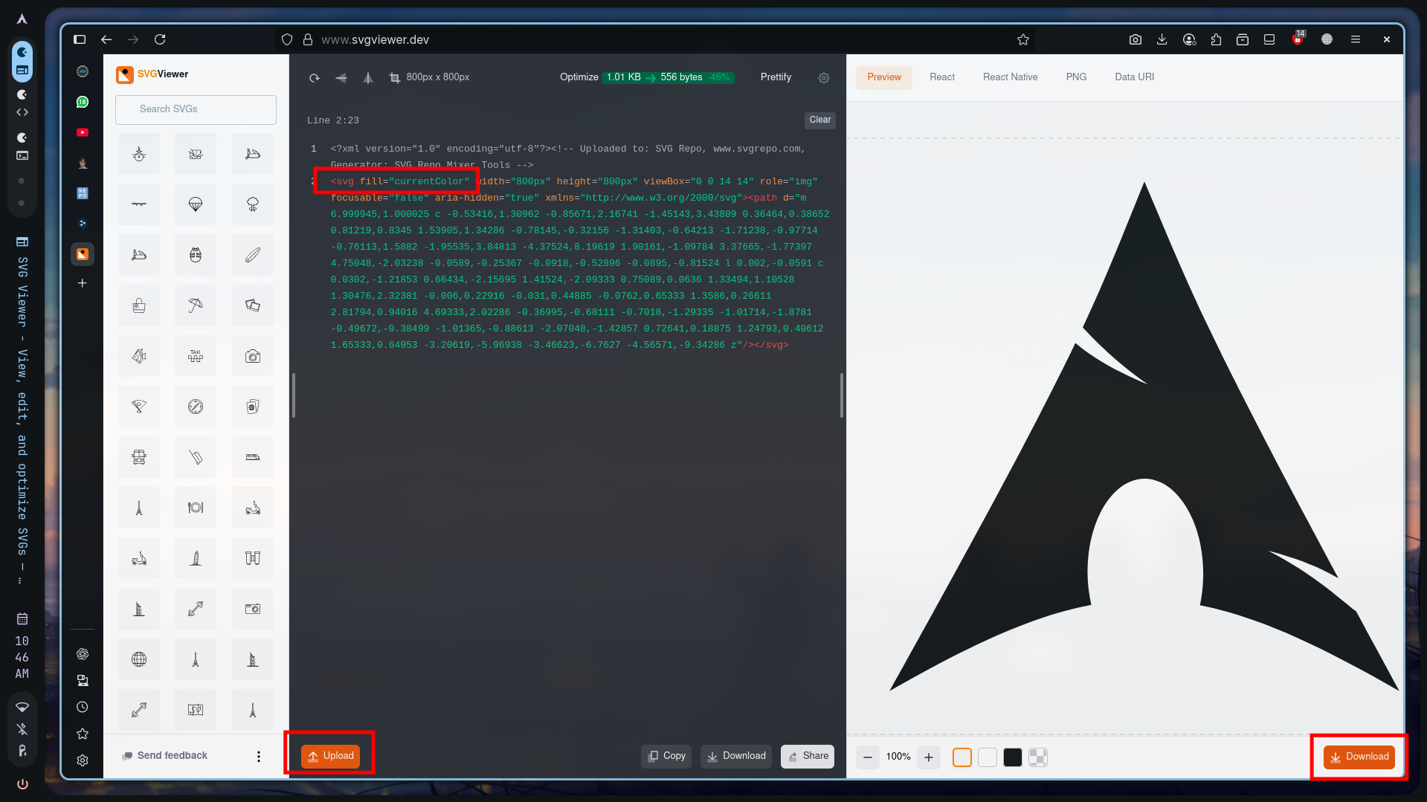The image size is (1427, 802).
Task: Set preview background to transparent checkerboard
Action: click(1038, 757)
